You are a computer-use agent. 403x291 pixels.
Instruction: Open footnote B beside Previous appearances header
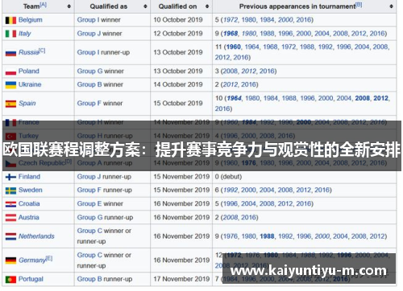[359, 5]
